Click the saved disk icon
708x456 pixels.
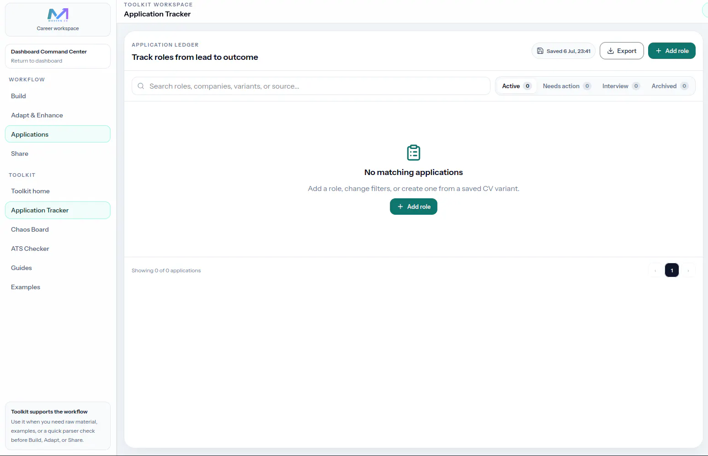(540, 51)
